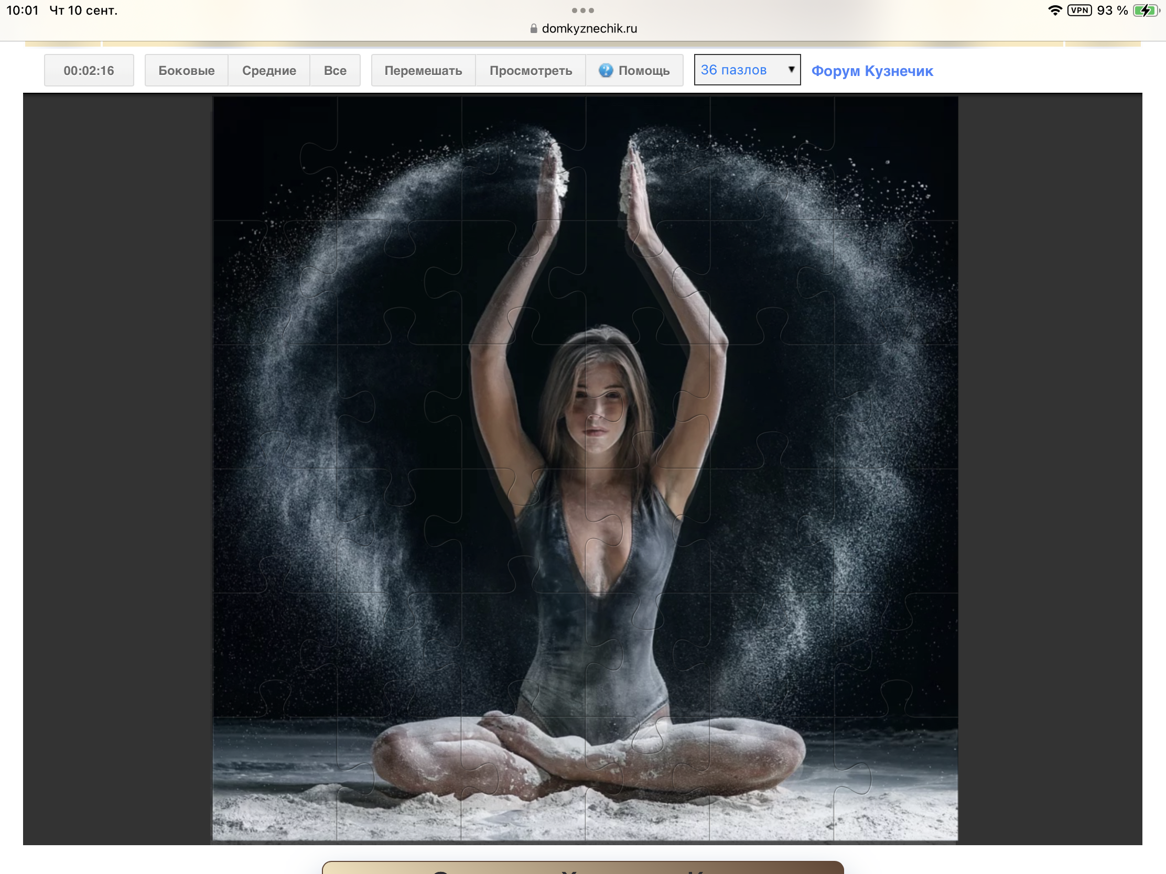Click the lock icon beside domkyznechik.ru
Screen dimensions: 1166x874
533,28
